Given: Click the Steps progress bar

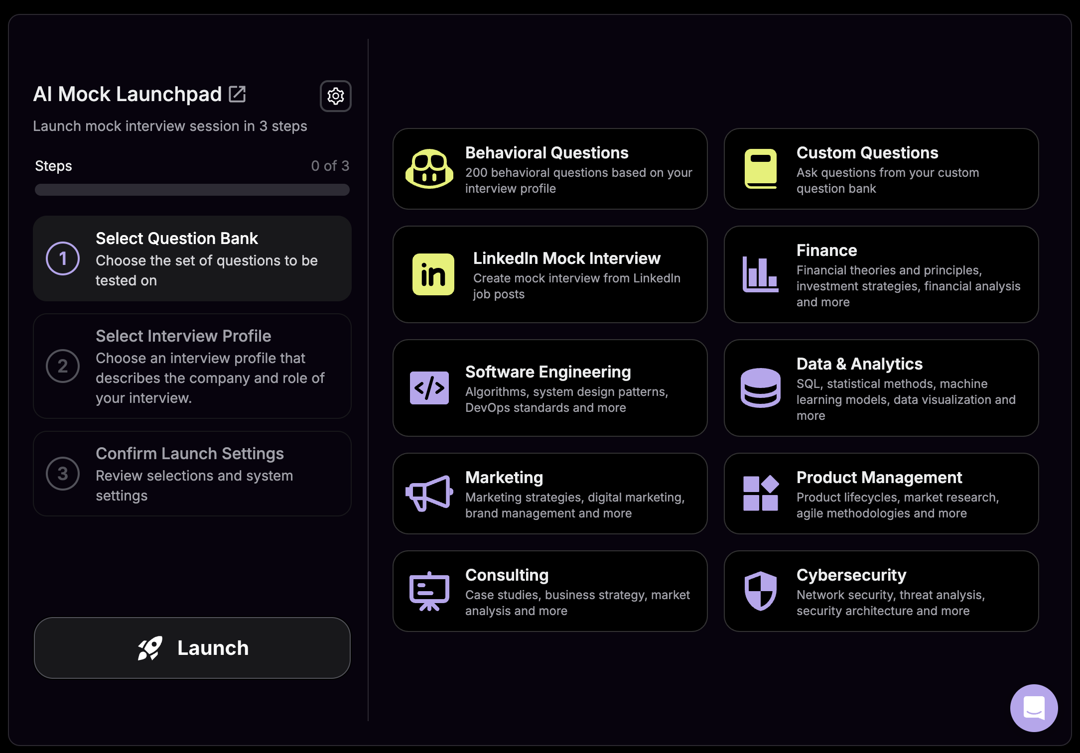Looking at the screenshot, I should [192, 190].
